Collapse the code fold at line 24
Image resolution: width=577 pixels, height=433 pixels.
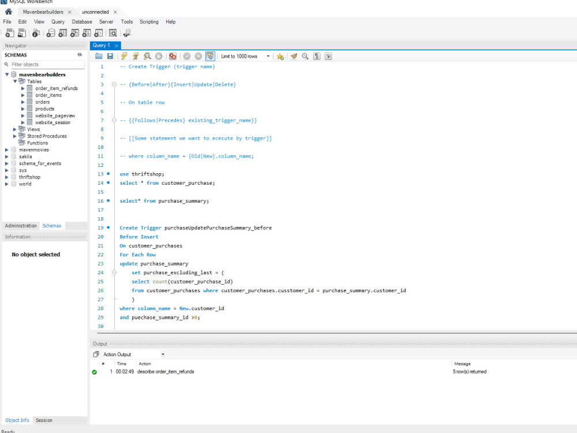pos(114,273)
